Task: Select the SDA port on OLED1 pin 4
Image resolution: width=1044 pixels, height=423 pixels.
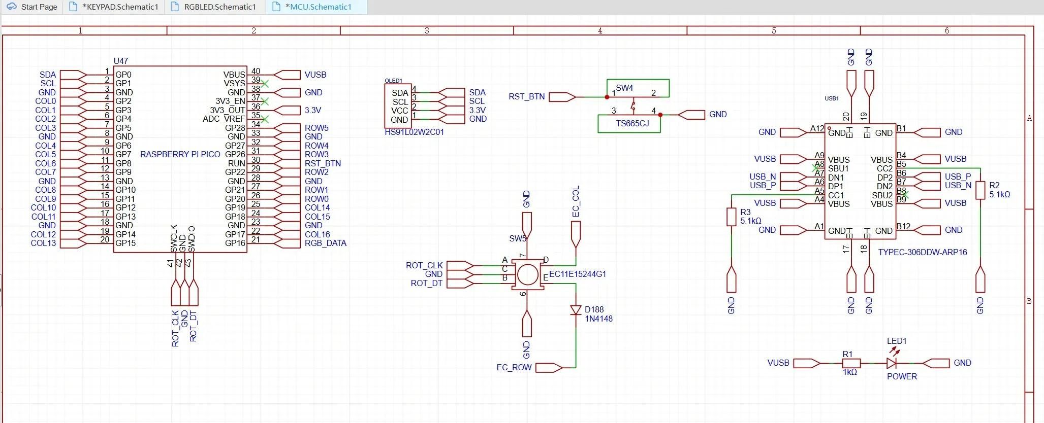Action: 452,92
